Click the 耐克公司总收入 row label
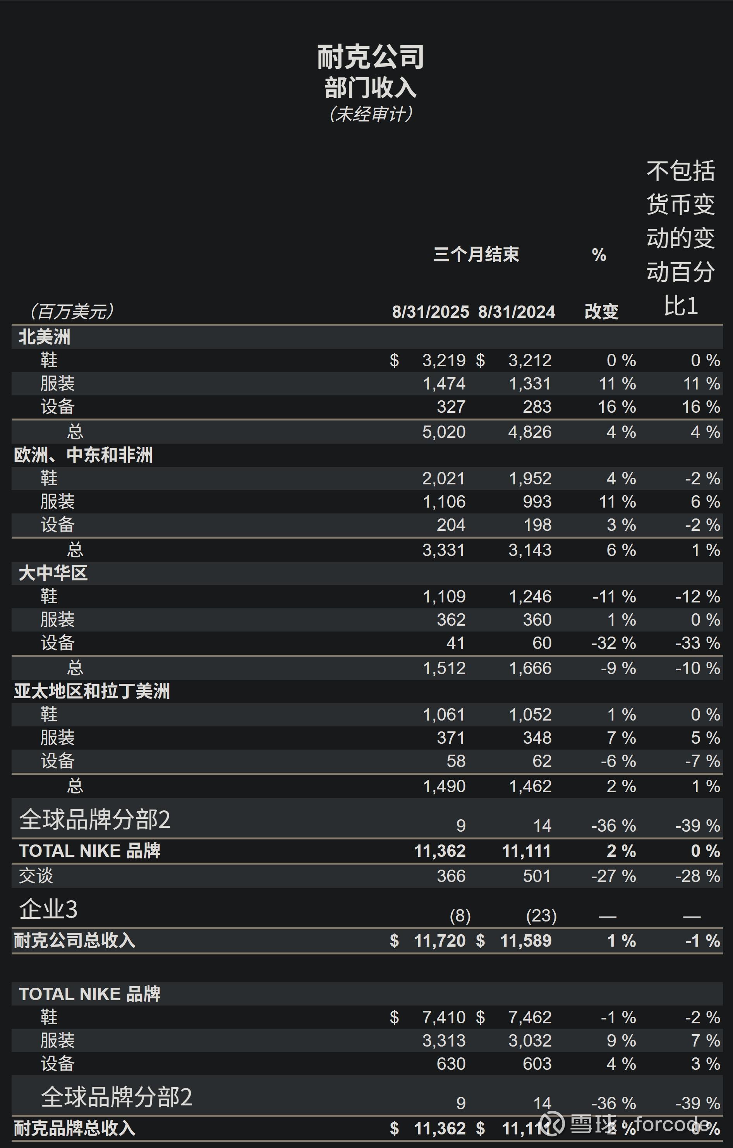Viewport: 733px width, 1148px height. point(75,940)
